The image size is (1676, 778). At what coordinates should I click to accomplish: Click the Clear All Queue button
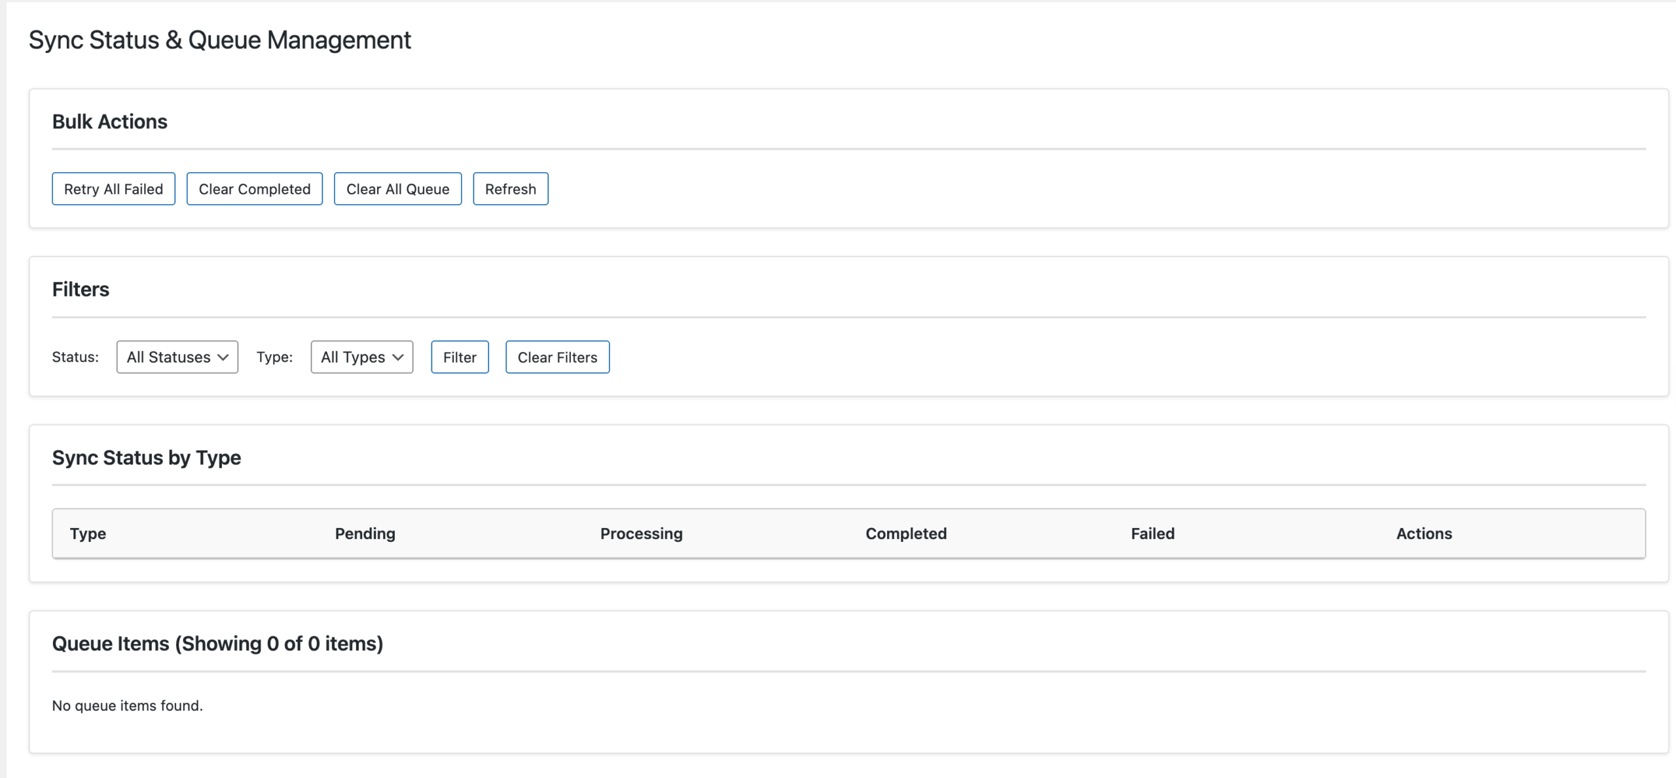(x=397, y=188)
